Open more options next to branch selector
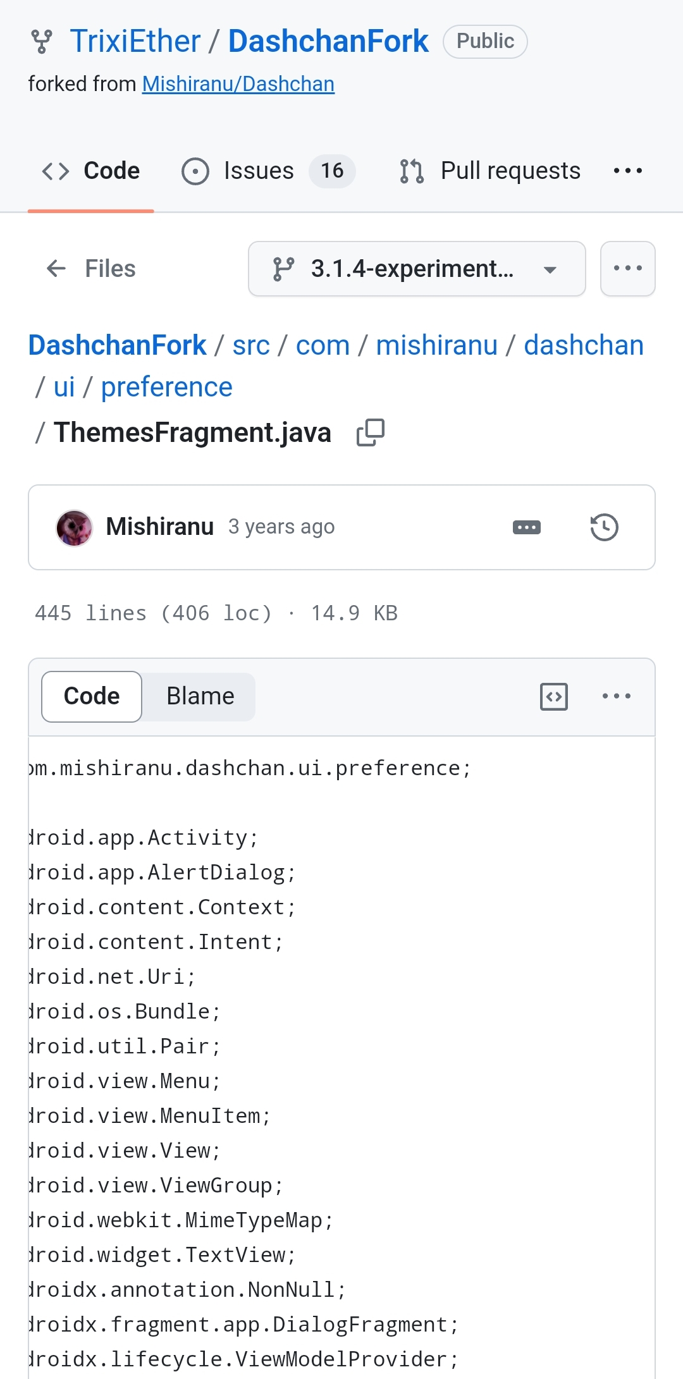 627,269
